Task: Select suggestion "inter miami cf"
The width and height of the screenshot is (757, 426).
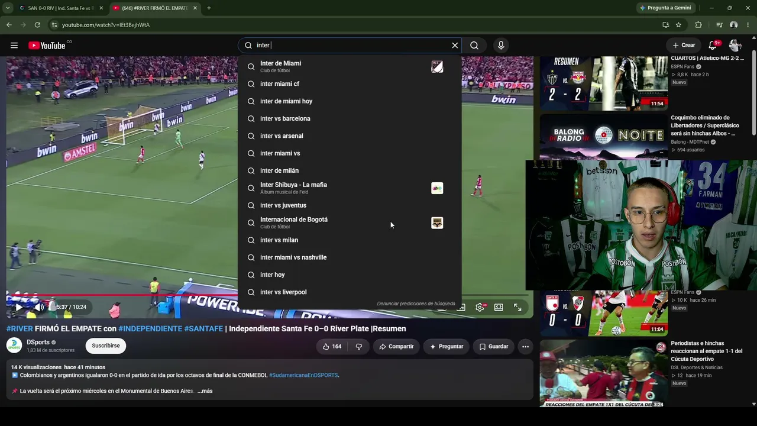Action: point(350,84)
